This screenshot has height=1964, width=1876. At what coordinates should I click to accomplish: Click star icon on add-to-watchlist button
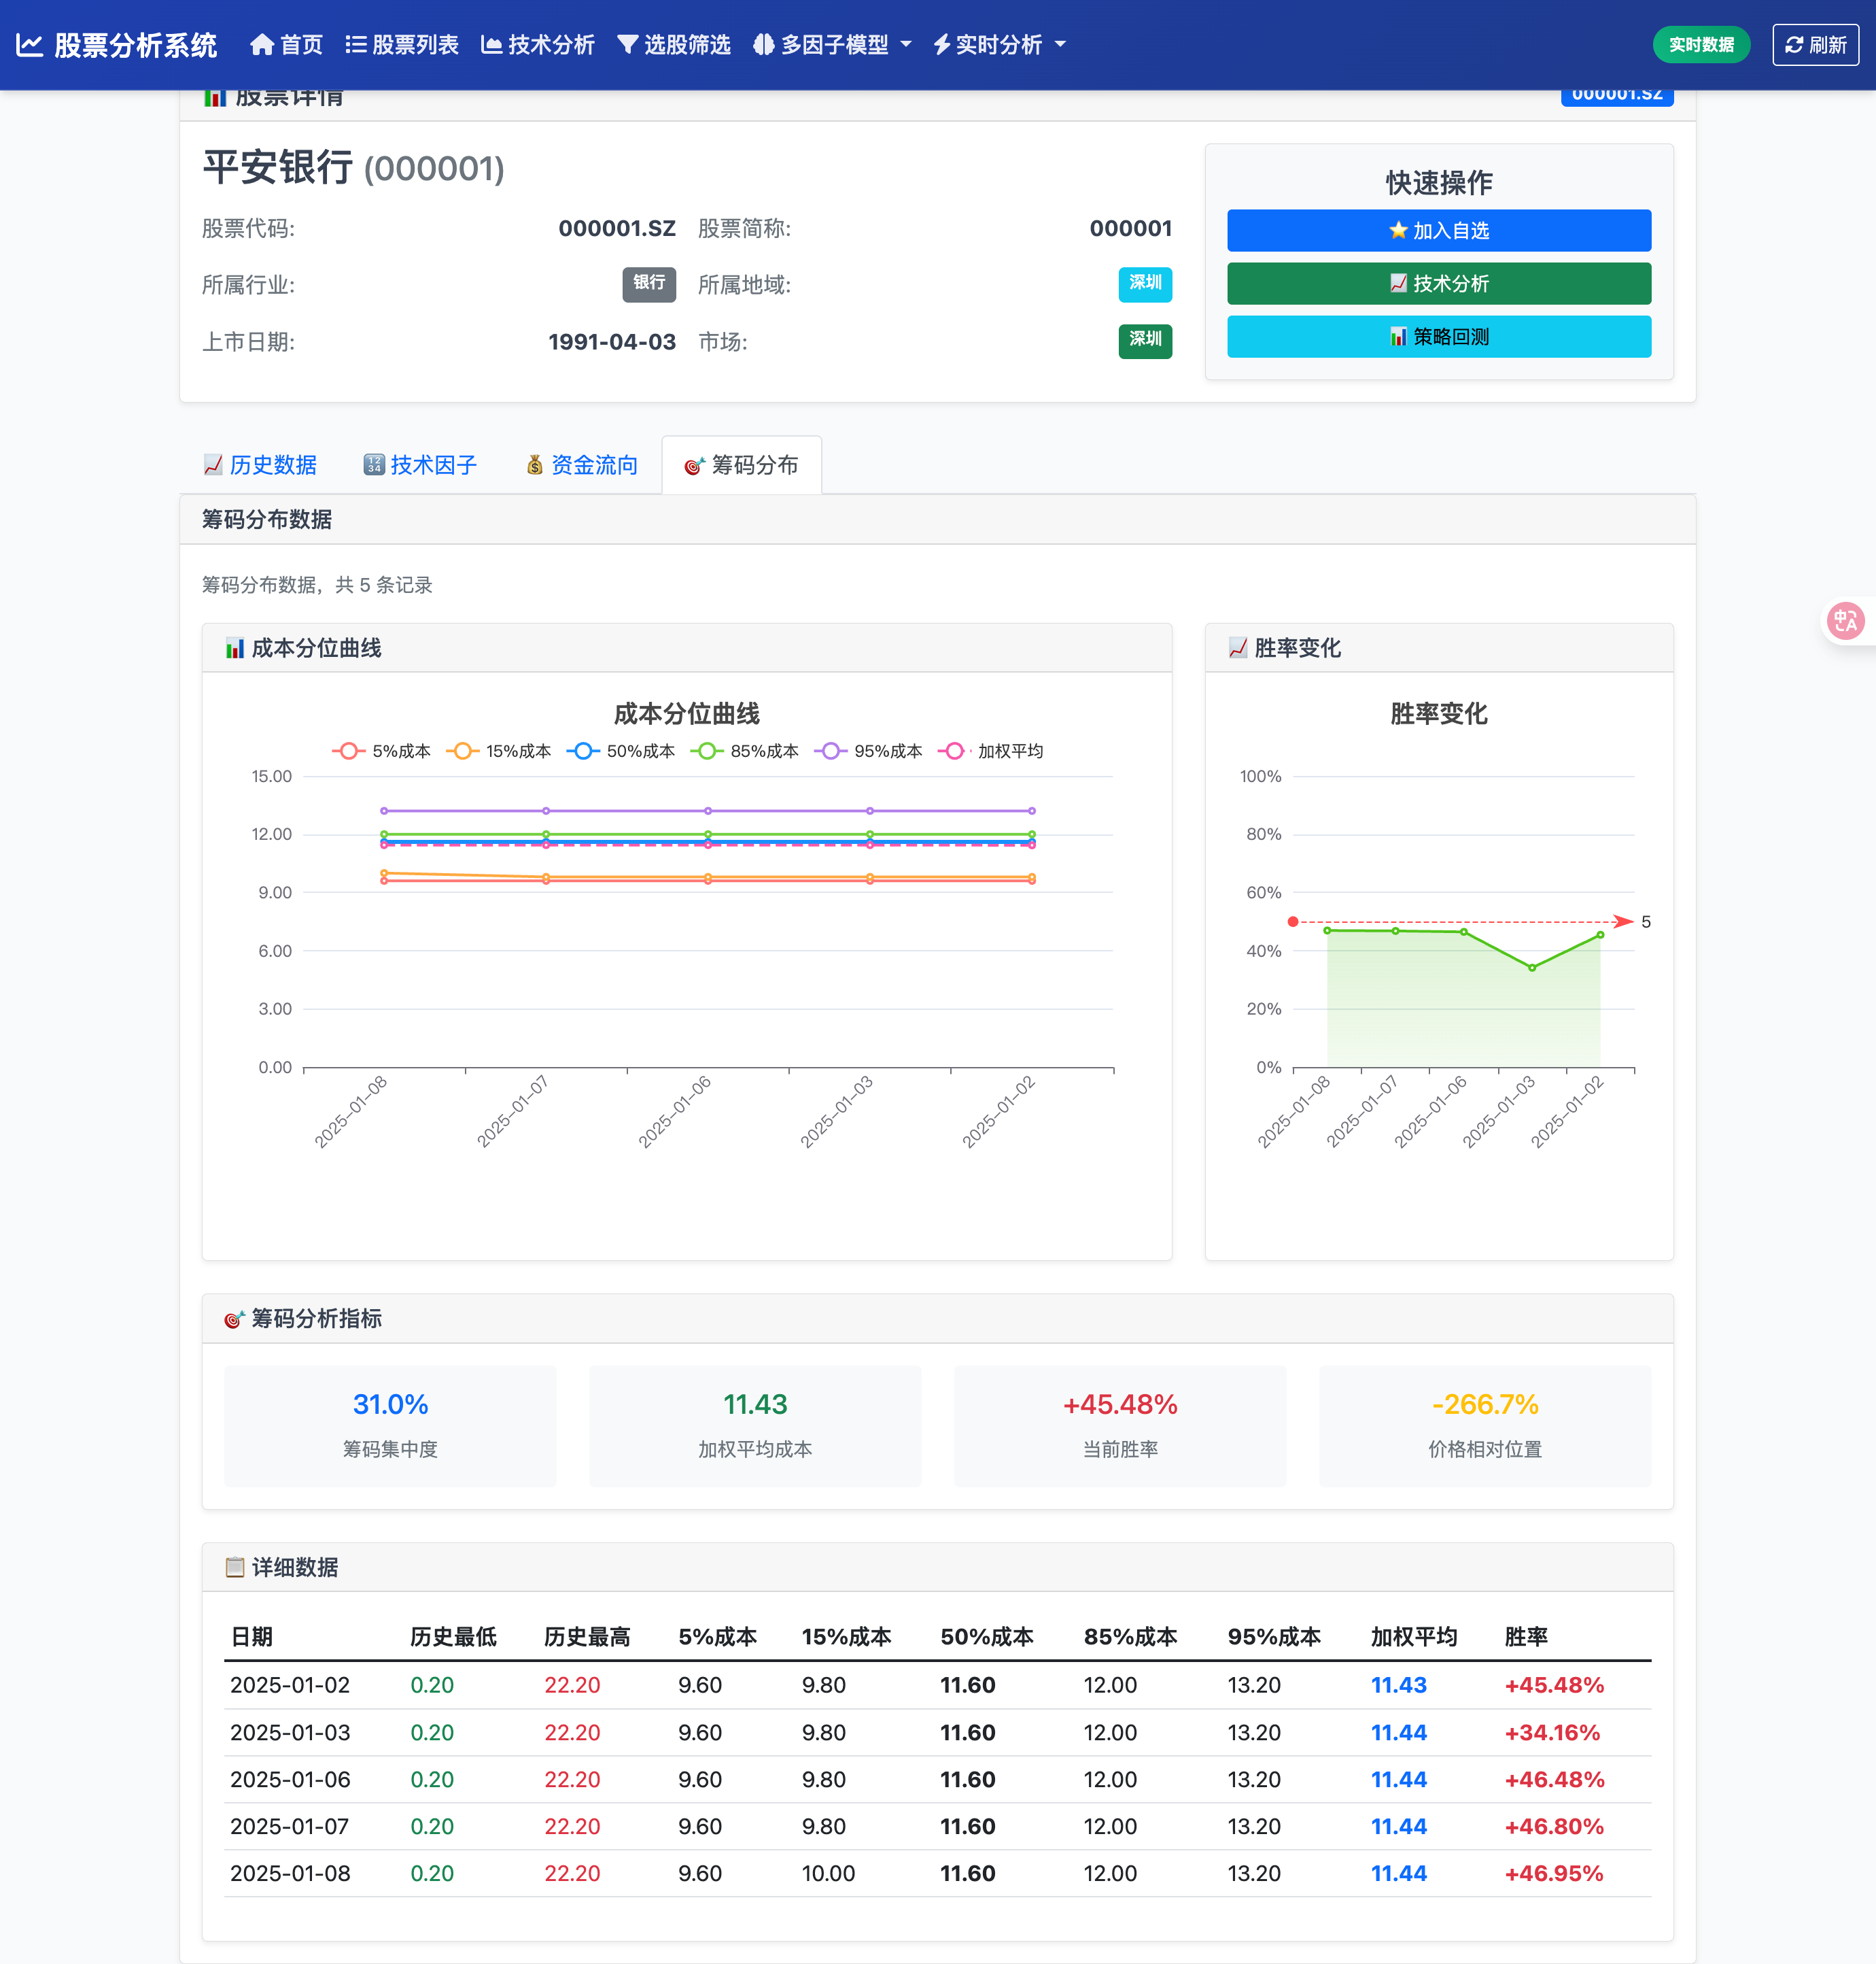tap(1398, 230)
